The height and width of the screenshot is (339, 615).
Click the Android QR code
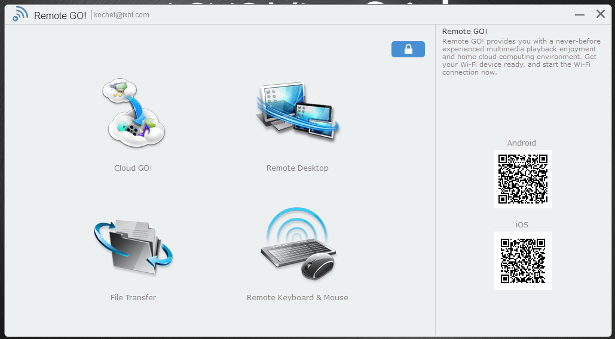[x=523, y=179]
